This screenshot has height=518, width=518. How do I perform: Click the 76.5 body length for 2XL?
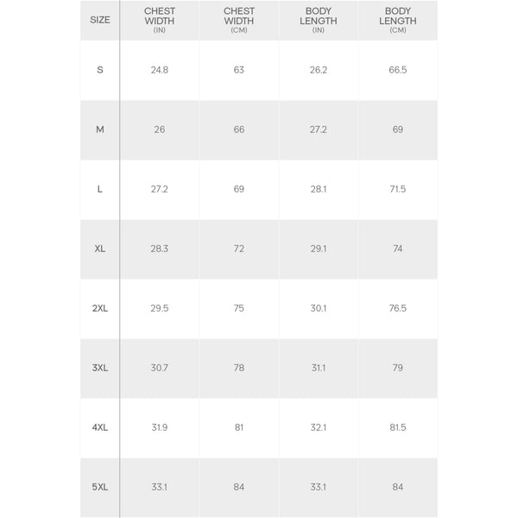pos(398,308)
